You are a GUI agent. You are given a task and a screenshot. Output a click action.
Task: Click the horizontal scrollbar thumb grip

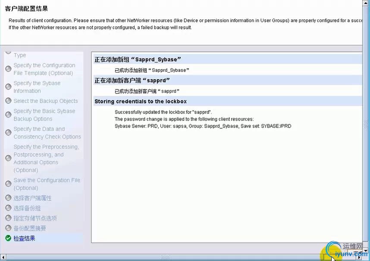click(x=165, y=257)
